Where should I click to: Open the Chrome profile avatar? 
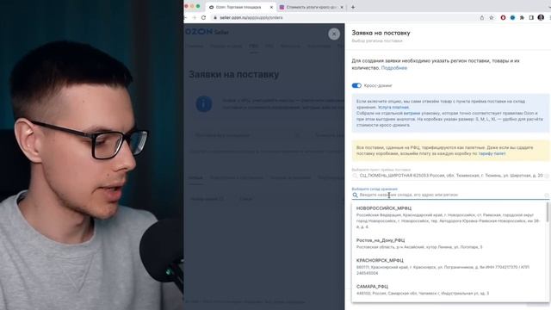[x=541, y=17]
